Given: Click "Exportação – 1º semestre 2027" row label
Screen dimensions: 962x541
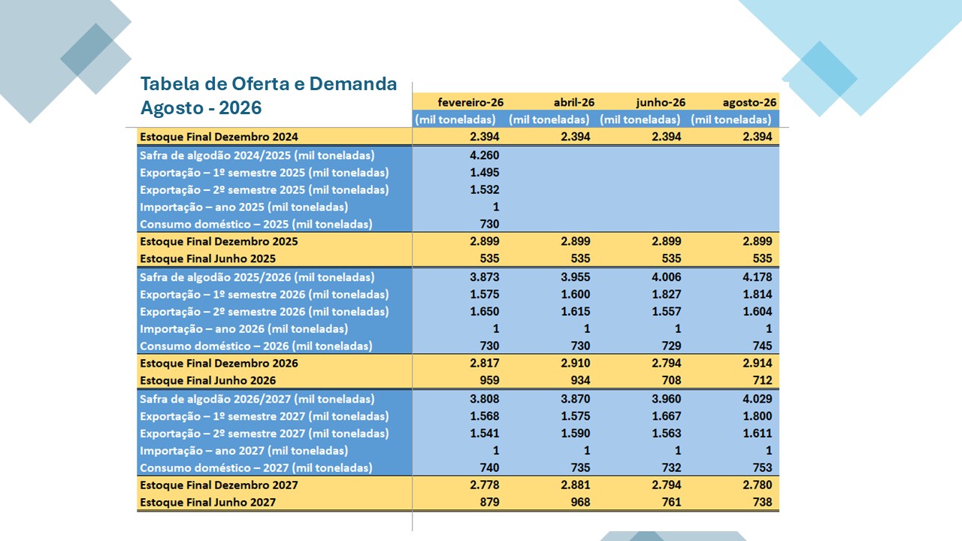Looking at the screenshot, I should [x=265, y=416].
